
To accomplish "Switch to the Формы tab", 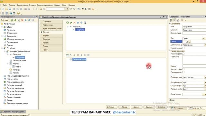I will point(51,36).
